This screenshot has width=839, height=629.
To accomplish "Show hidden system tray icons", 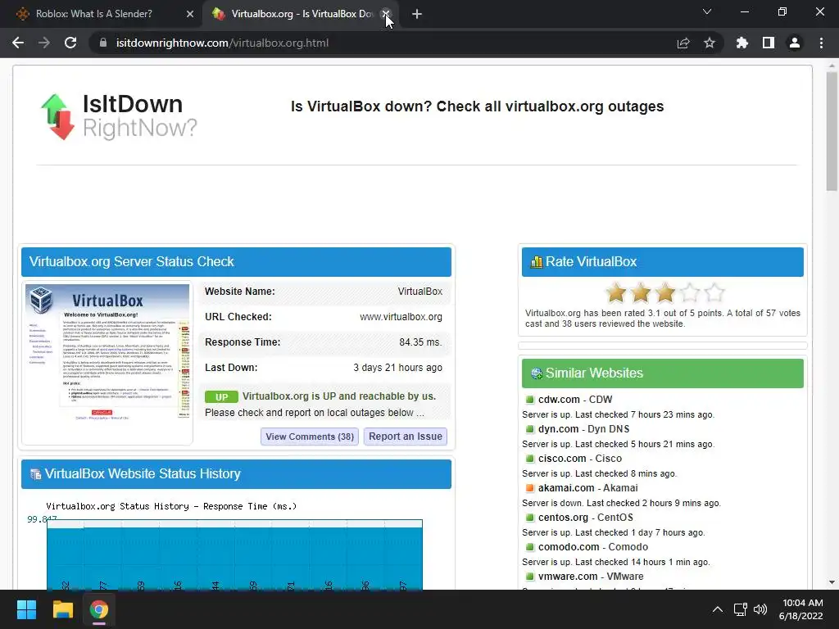I will coord(718,609).
